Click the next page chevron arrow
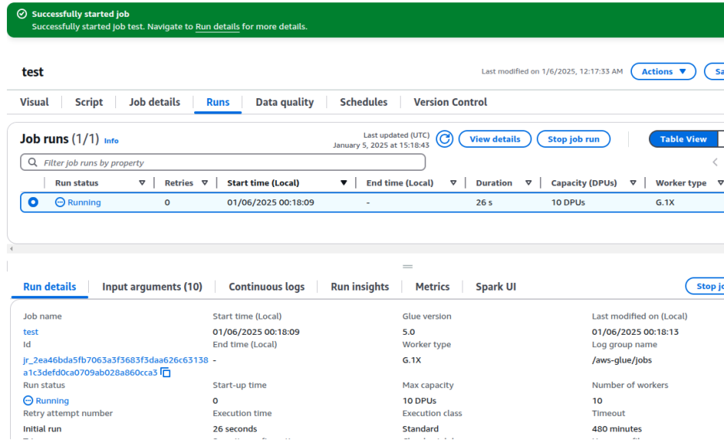This screenshot has width=724, height=443. [x=715, y=162]
